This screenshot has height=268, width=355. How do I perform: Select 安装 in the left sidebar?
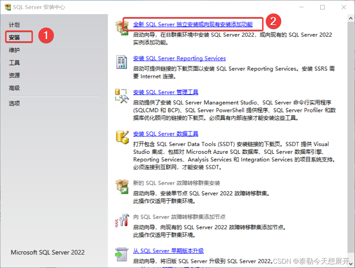14,37
